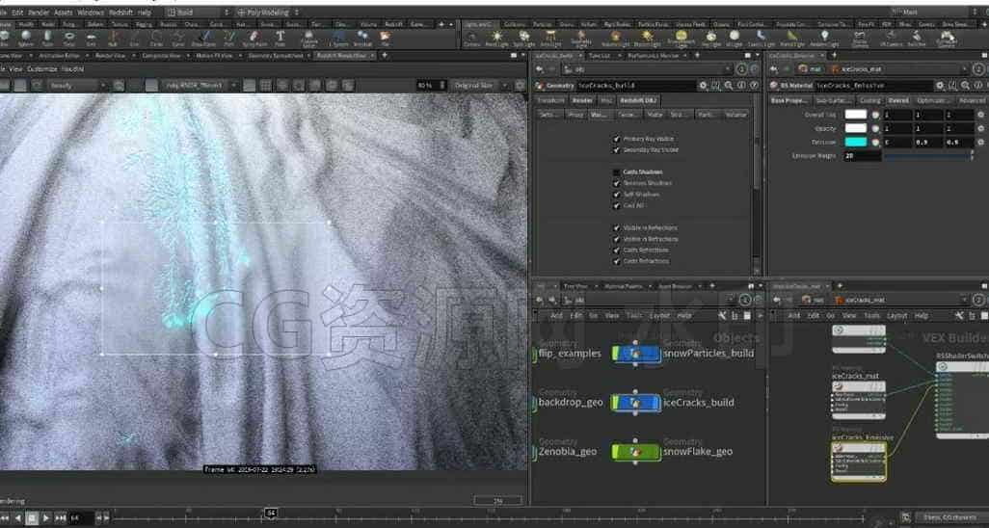The image size is (989, 528).
Task: Select the Metaball shelf tool
Action: (362, 38)
